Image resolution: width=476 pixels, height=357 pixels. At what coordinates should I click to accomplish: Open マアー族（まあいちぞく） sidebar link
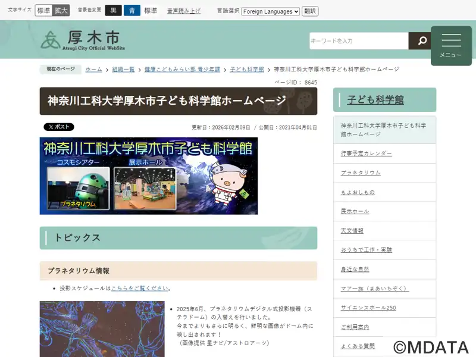coord(375,289)
